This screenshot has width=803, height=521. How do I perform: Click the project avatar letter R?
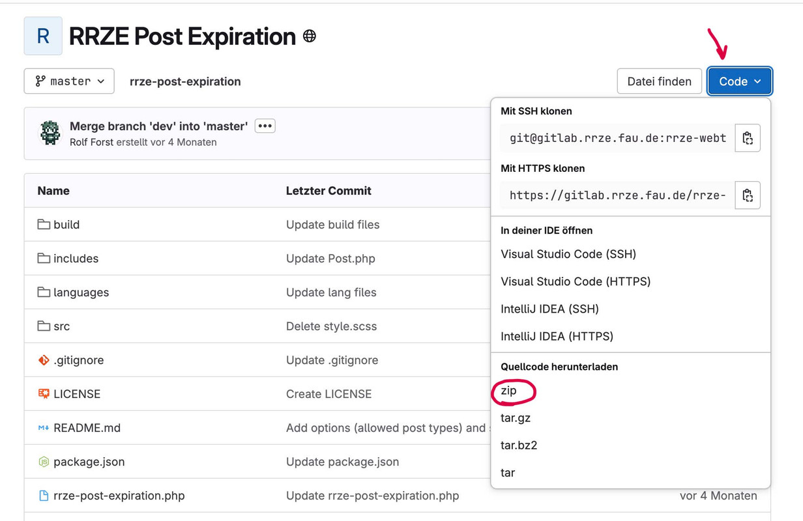coord(43,36)
